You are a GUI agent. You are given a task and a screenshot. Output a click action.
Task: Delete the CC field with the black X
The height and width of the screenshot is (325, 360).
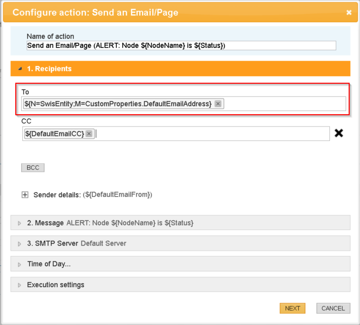pyautogui.click(x=339, y=133)
